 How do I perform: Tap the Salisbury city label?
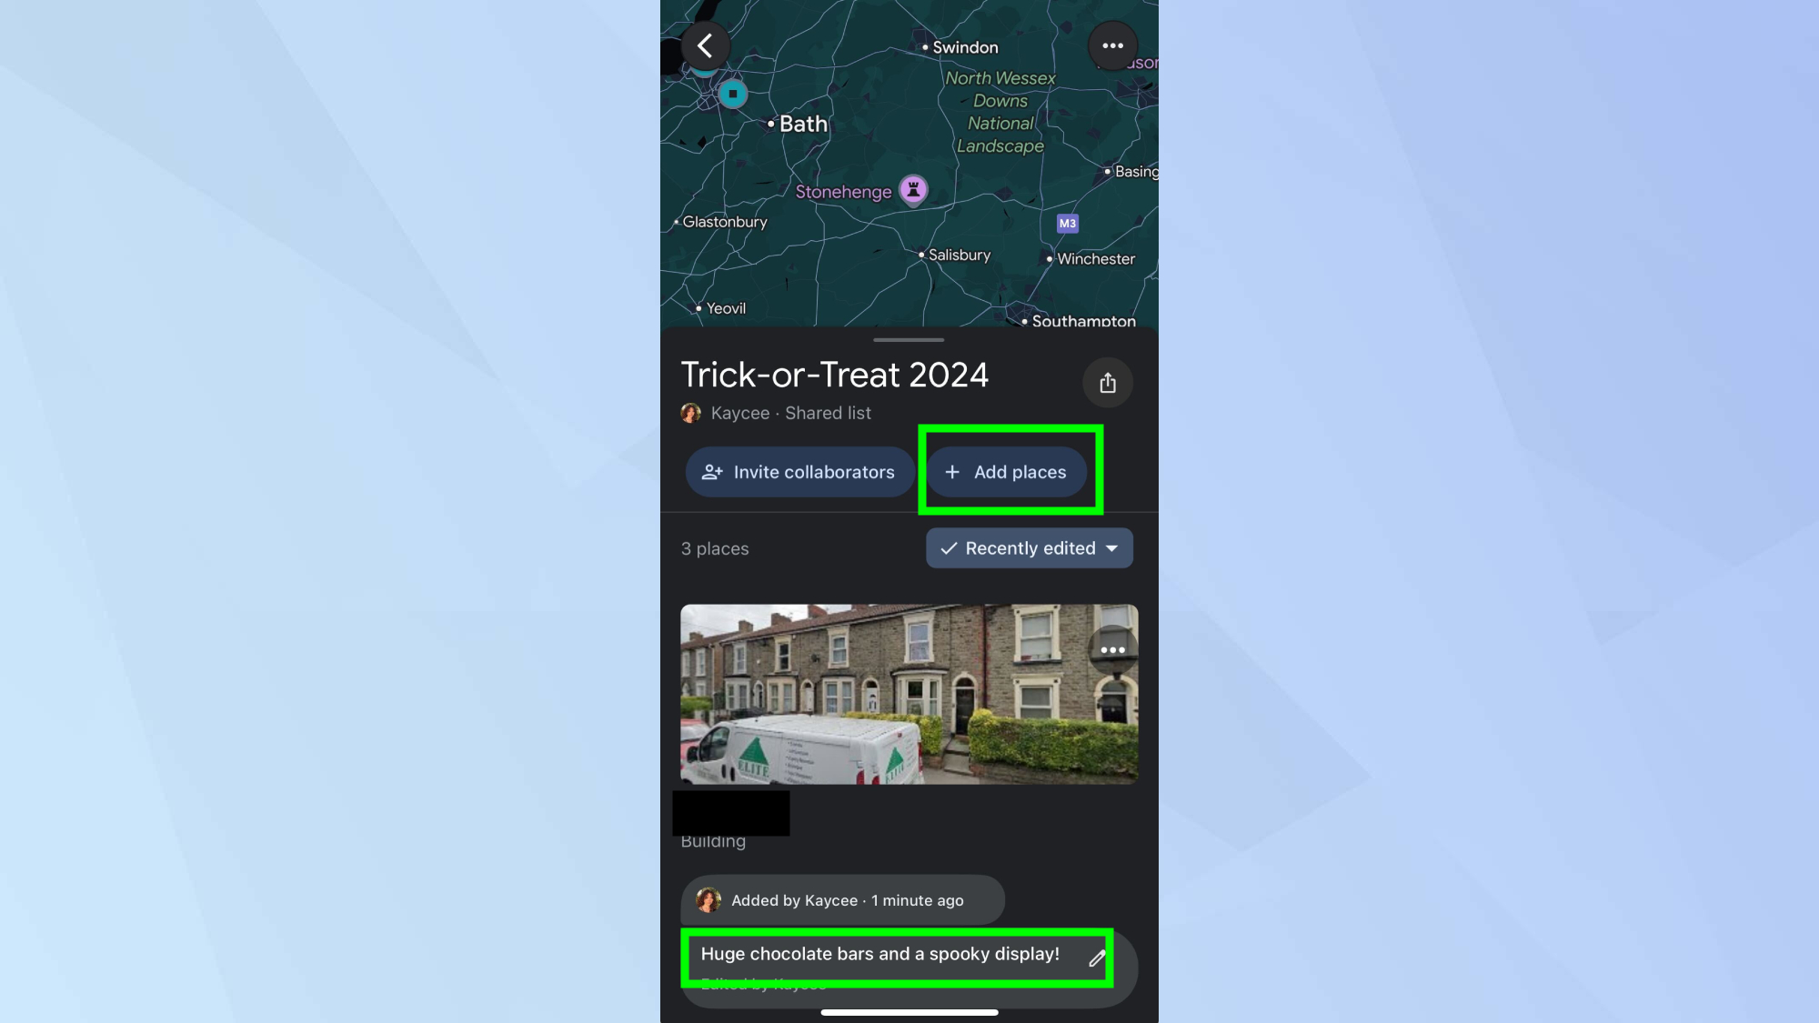tap(959, 255)
